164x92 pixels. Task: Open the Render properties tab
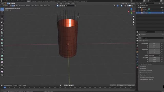click(x=137, y=38)
